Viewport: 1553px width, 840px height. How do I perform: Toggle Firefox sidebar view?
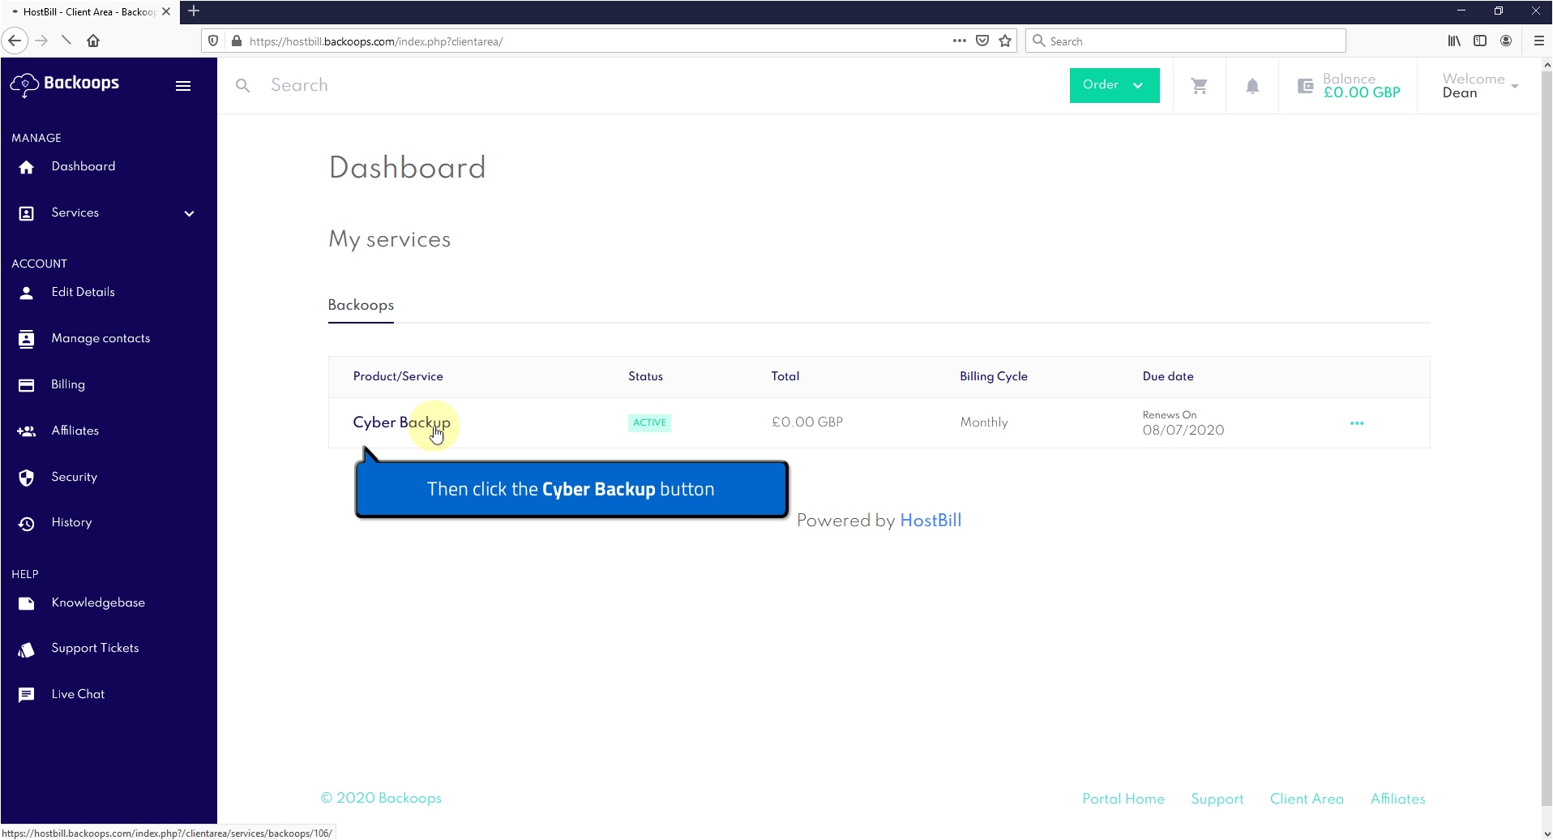[1480, 41]
